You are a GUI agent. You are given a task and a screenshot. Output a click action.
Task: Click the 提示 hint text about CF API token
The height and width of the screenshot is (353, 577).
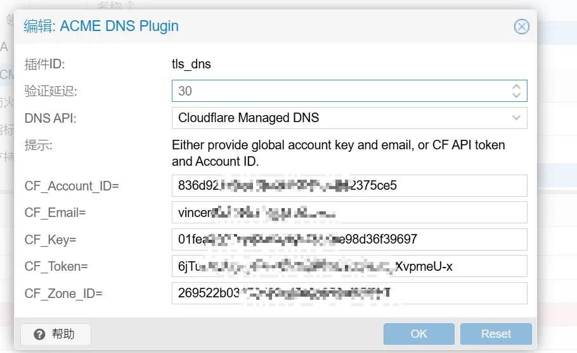[x=338, y=153]
